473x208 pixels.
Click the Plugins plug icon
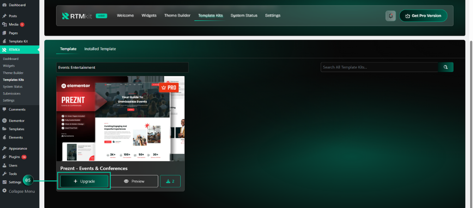pyautogui.click(x=4, y=157)
